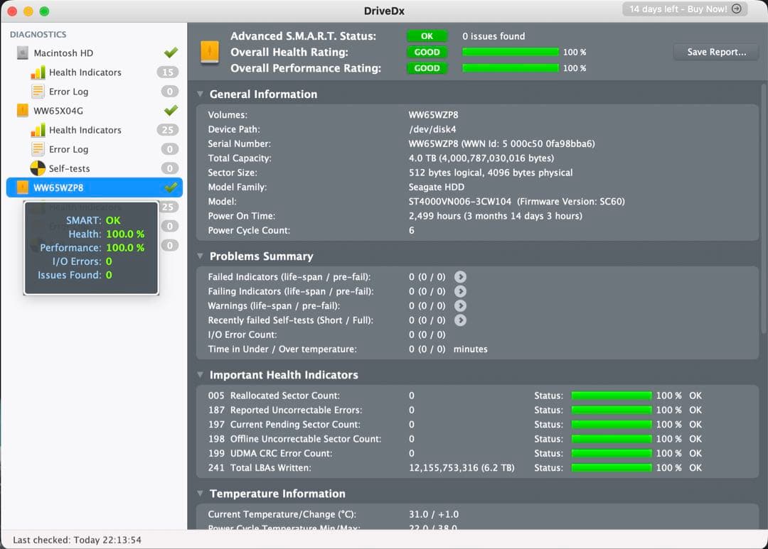Click the green checkmark next to Macintosh HD

pyautogui.click(x=171, y=53)
